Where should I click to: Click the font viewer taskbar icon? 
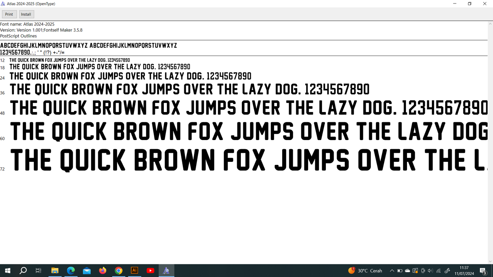166,271
